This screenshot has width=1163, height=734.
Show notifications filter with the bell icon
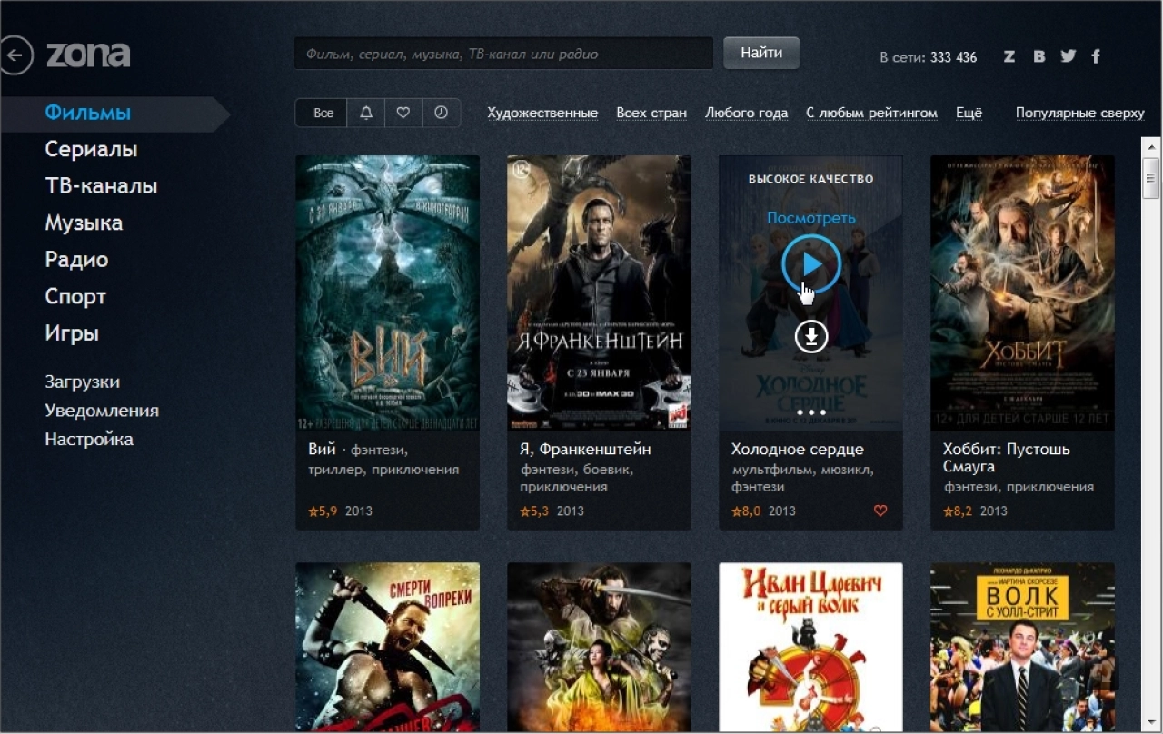[x=366, y=113]
